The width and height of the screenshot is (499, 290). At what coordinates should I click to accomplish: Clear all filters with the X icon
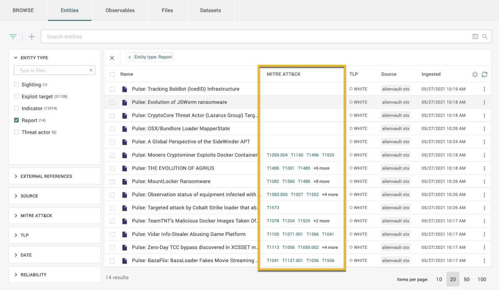point(112,58)
